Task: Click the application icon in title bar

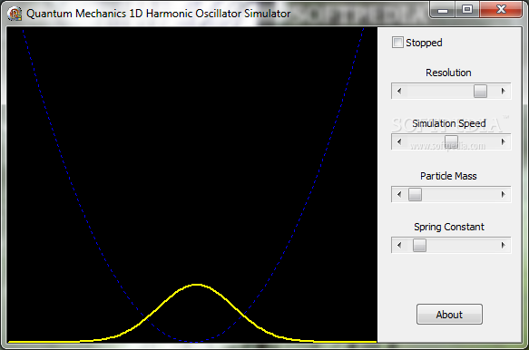Action: (15, 14)
